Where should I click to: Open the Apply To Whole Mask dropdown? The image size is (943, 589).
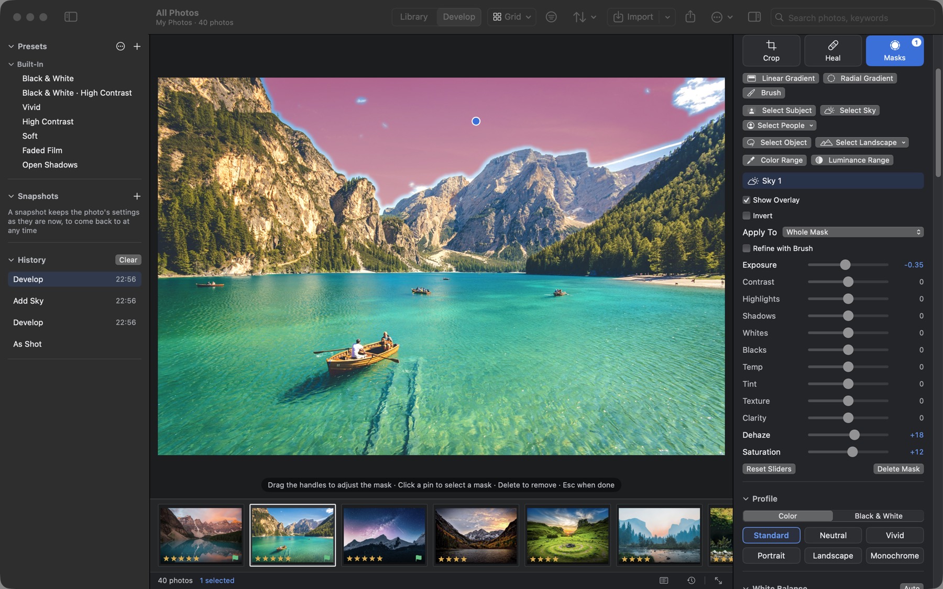[x=853, y=232]
